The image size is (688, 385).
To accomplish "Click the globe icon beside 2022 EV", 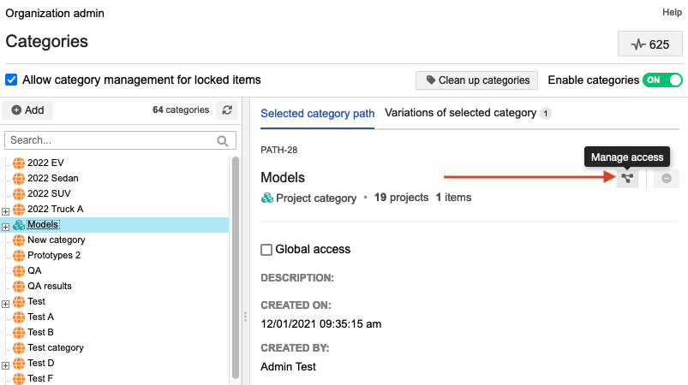I will pyautogui.click(x=19, y=163).
